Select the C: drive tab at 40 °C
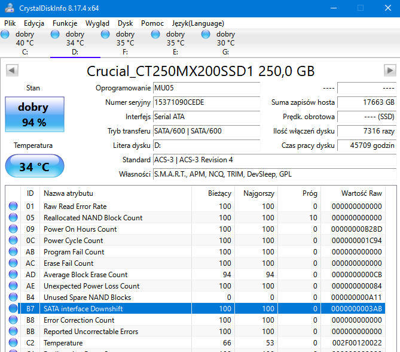 pyautogui.click(x=25, y=43)
